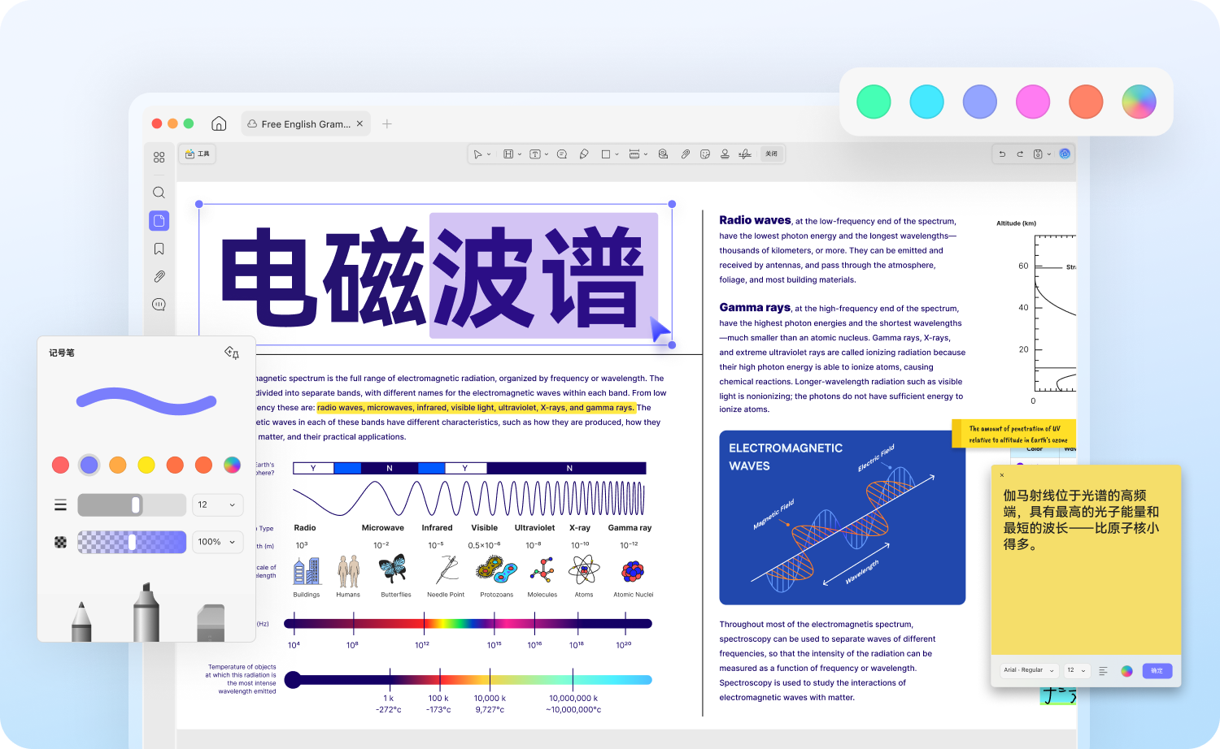The width and height of the screenshot is (1220, 749).
Task: Pick the cyan swatch in floating palette
Action: coord(927,102)
